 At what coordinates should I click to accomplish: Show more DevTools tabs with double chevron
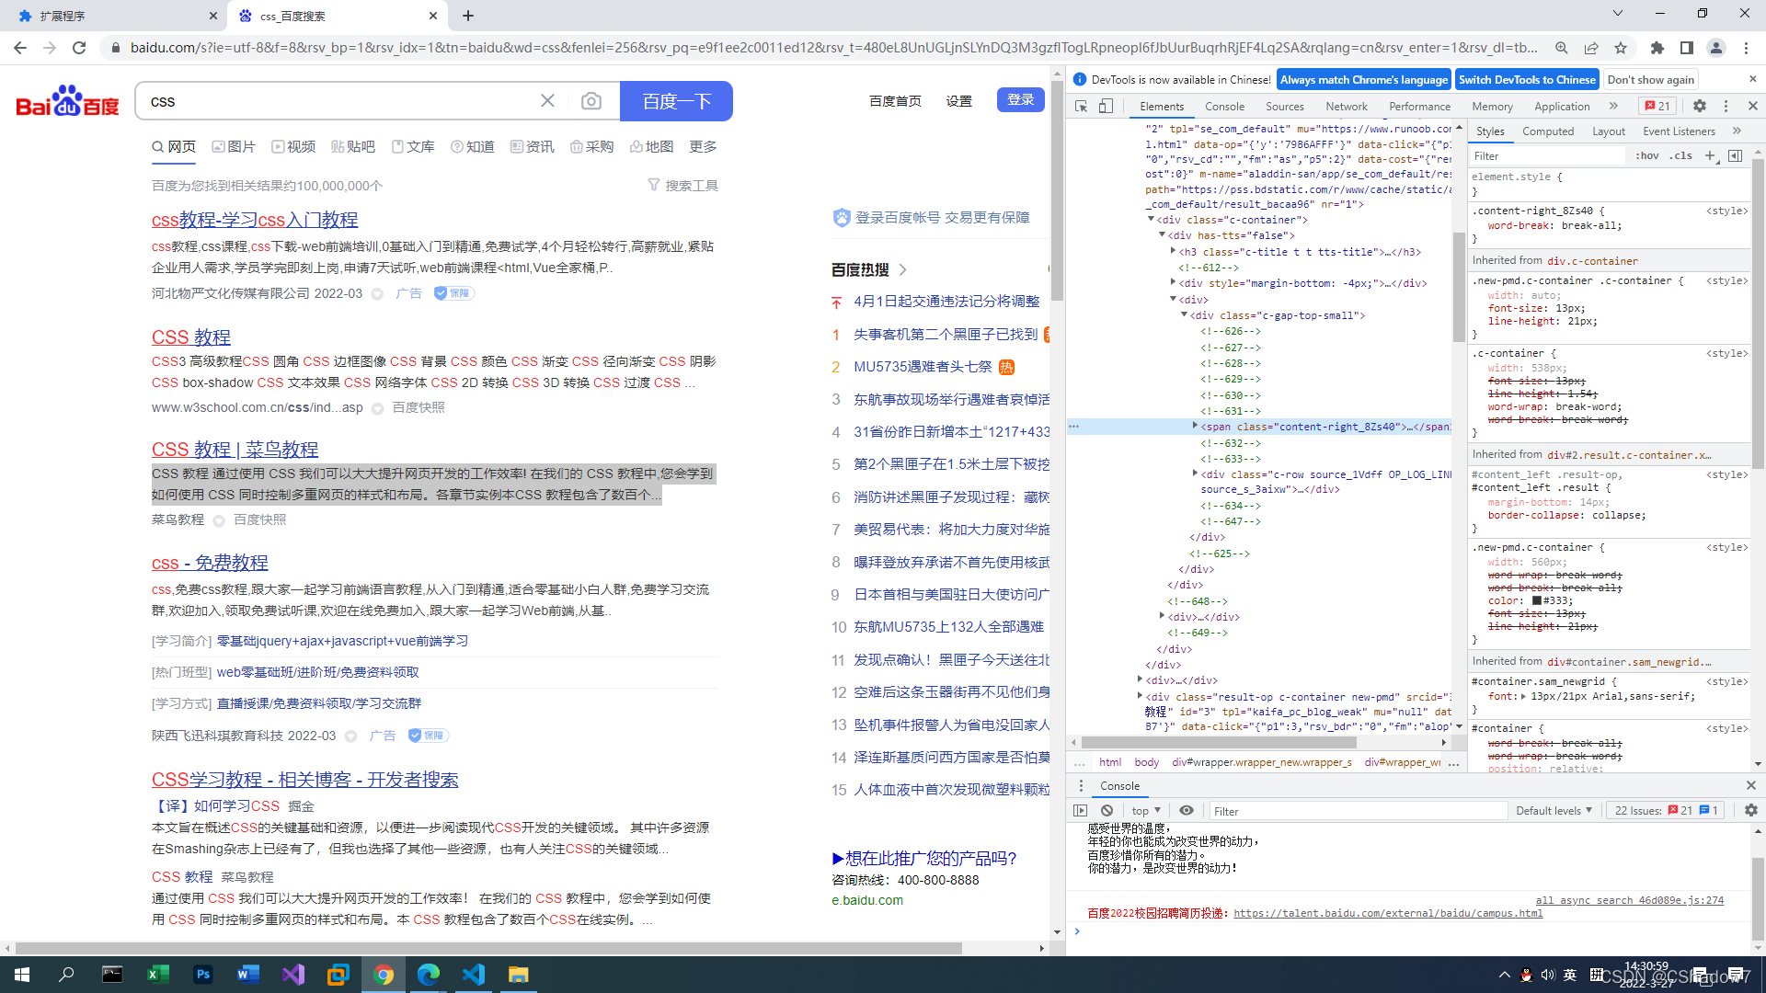(1612, 107)
